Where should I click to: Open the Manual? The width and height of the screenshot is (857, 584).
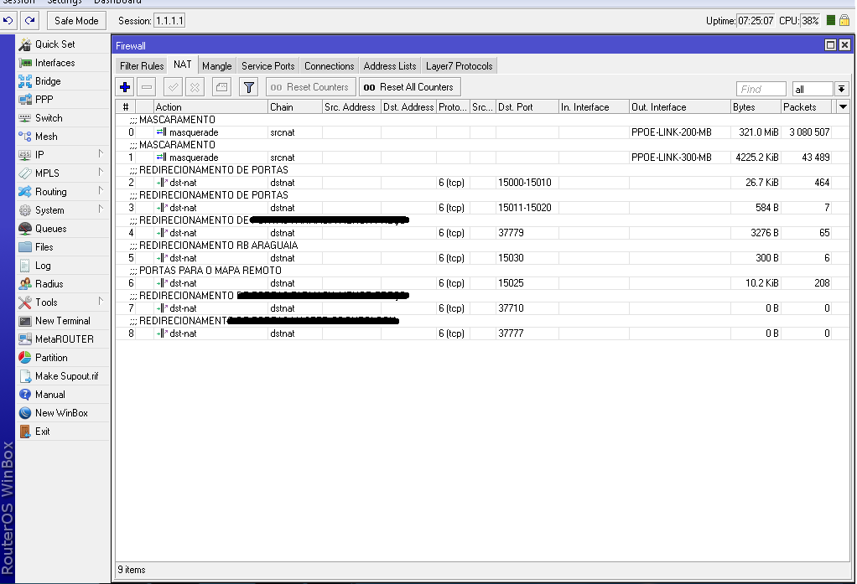click(x=63, y=395)
